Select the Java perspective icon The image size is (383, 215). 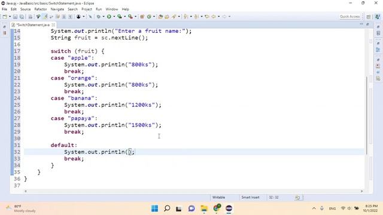pos(378,17)
